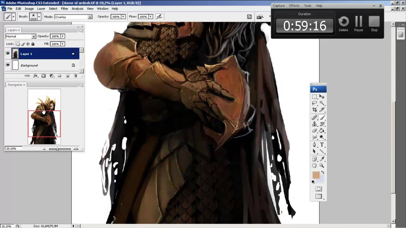Toggle airbrush capability in options bar
This screenshot has width=406, height=228.
[x=159, y=16]
